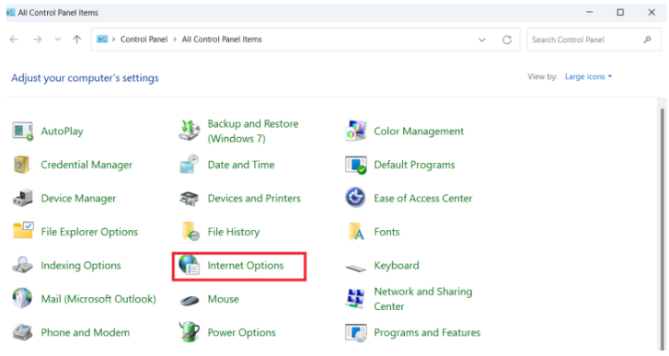Open the Mouse icon
The height and width of the screenshot is (356, 669).
pyautogui.click(x=190, y=300)
